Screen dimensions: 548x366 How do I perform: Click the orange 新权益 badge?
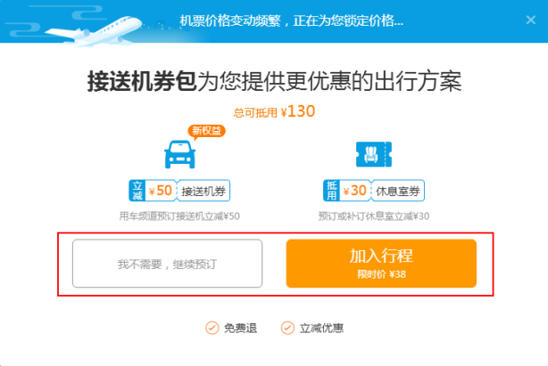[206, 131]
